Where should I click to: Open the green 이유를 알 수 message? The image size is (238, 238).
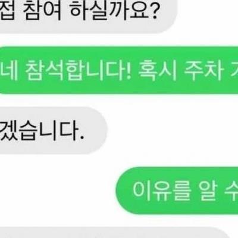pos(177,190)
